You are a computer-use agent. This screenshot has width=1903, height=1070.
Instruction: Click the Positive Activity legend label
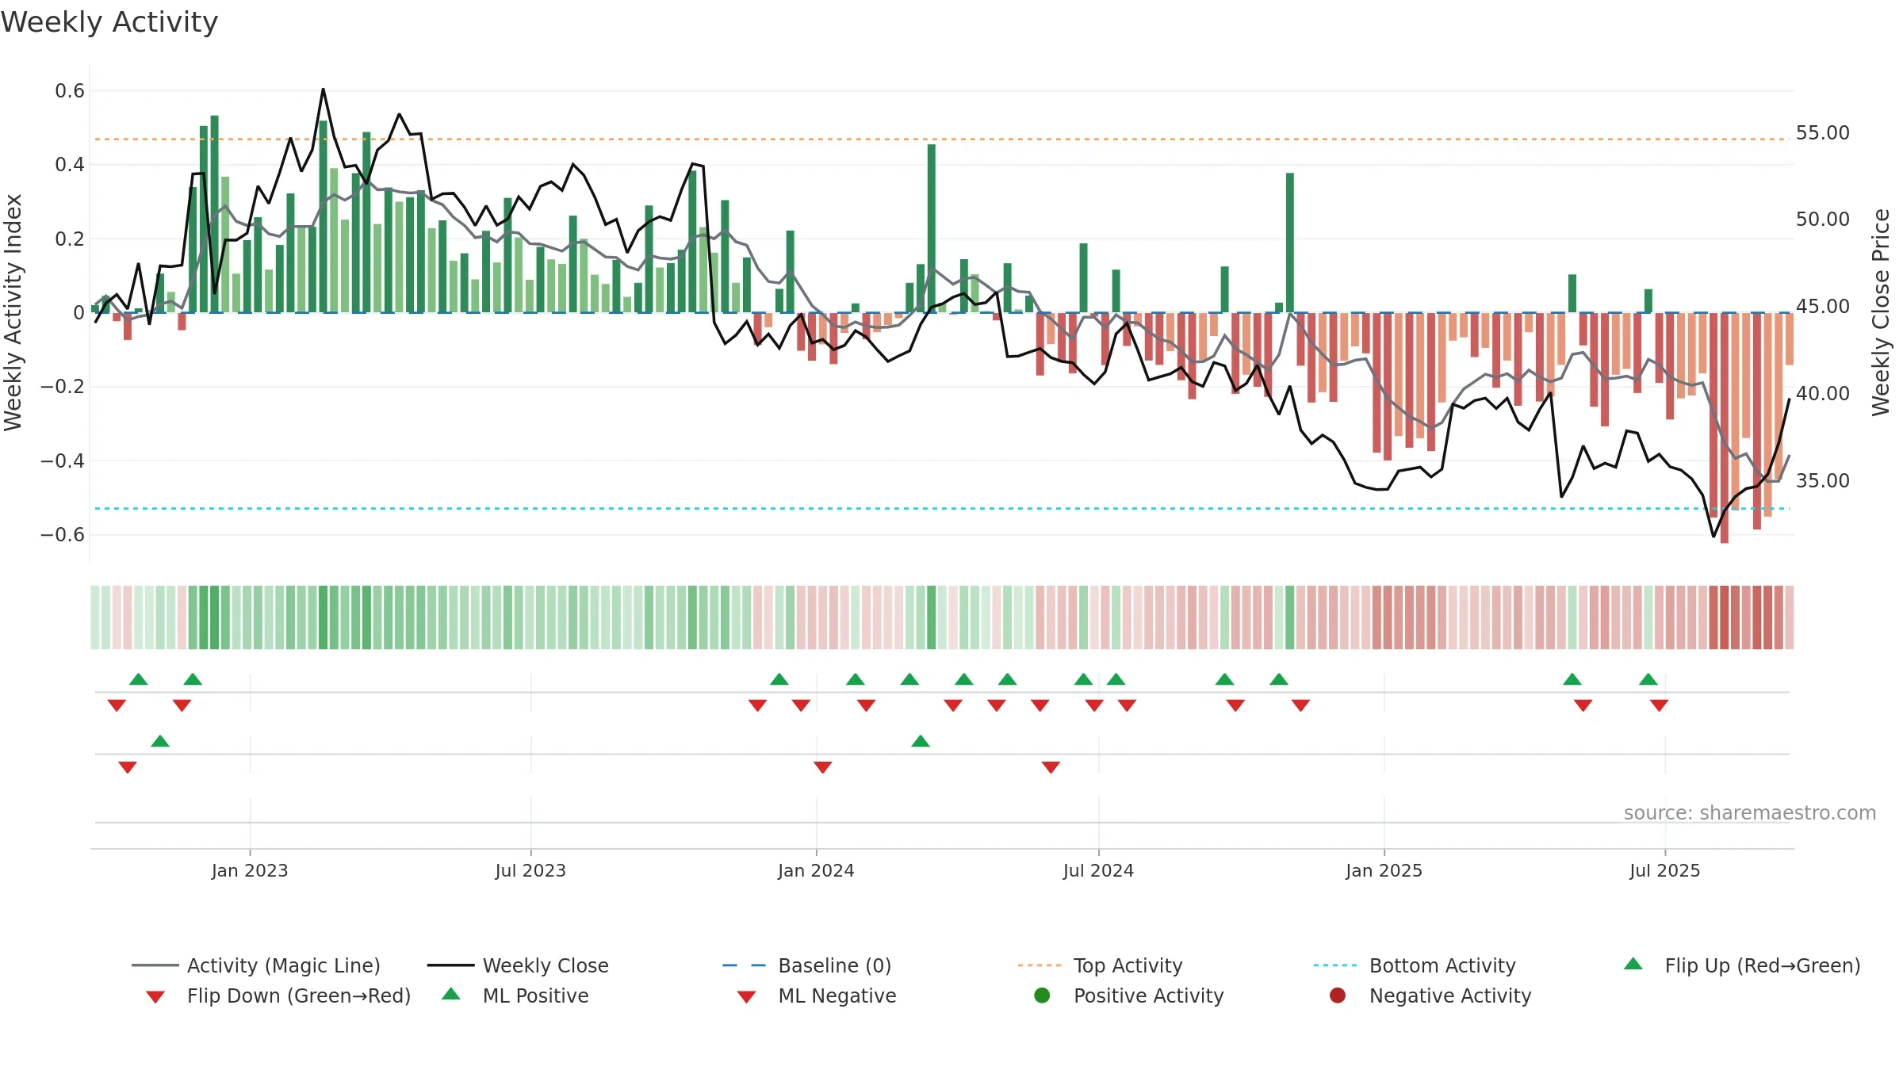(1149, 995)
